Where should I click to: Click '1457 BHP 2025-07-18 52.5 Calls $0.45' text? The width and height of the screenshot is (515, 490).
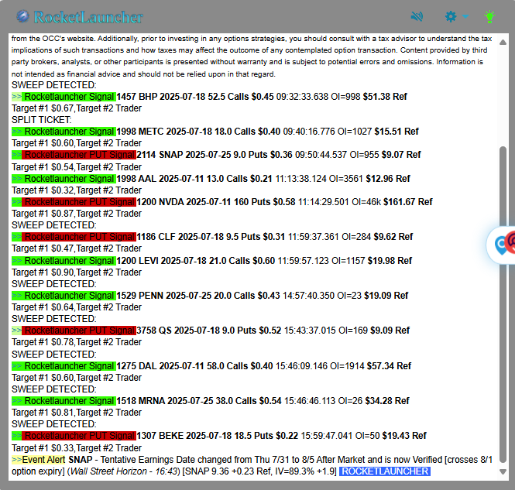pos(195,97)
